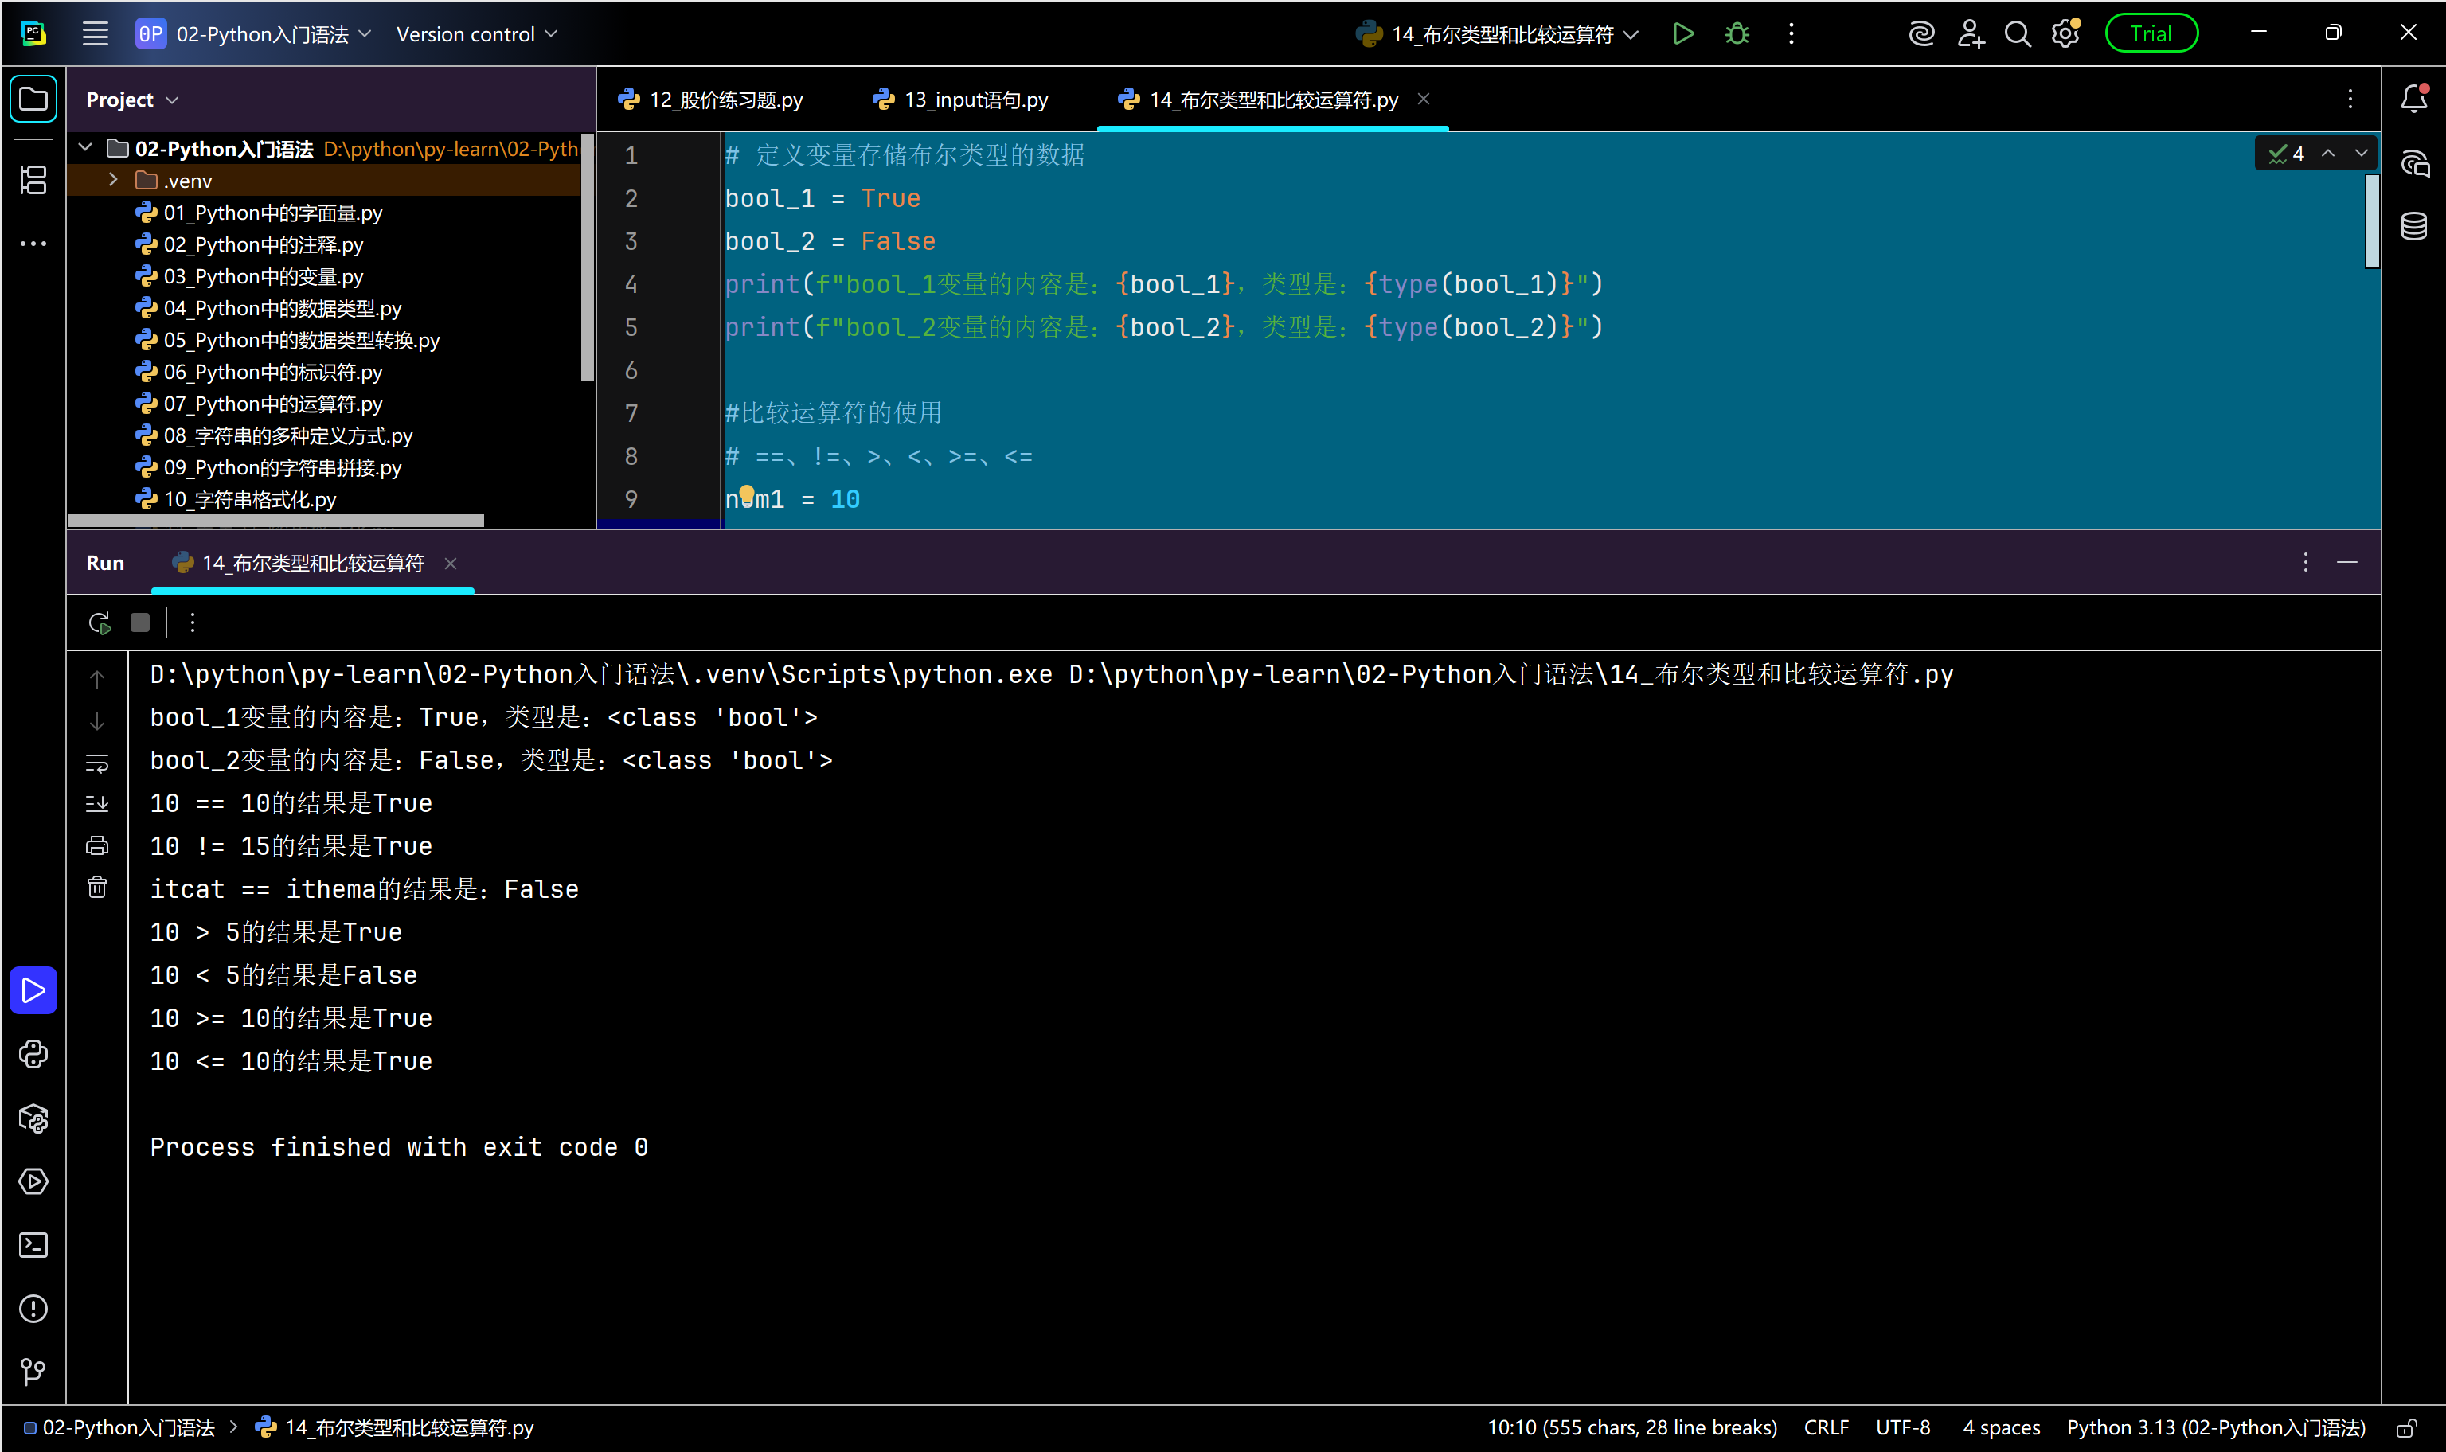2446x1452 pixels.
Task: Click the green Run button in toolbar
Action: (x=1682, y=34)
